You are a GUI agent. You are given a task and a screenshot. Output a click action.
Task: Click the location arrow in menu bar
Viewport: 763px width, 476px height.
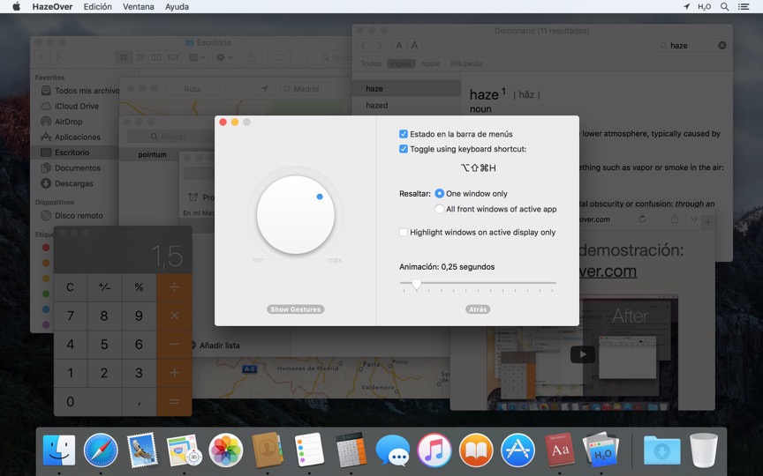point(686,7)
